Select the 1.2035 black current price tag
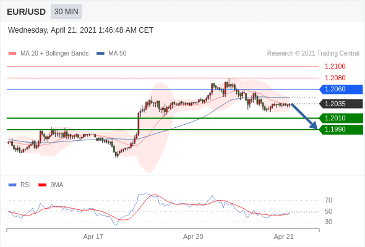 click(x=341, y=104)
